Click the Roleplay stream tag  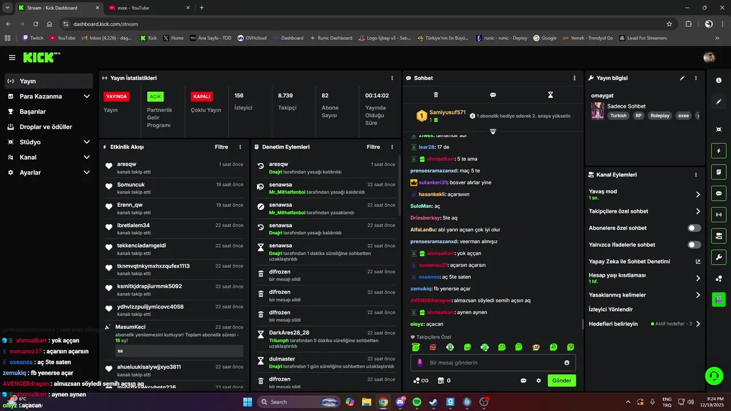click(660, 115)
